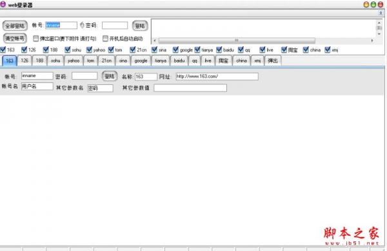387x251 pixels.
Task: Click the horizontal scrollbar thumb in log box
Action: [237, 41]
